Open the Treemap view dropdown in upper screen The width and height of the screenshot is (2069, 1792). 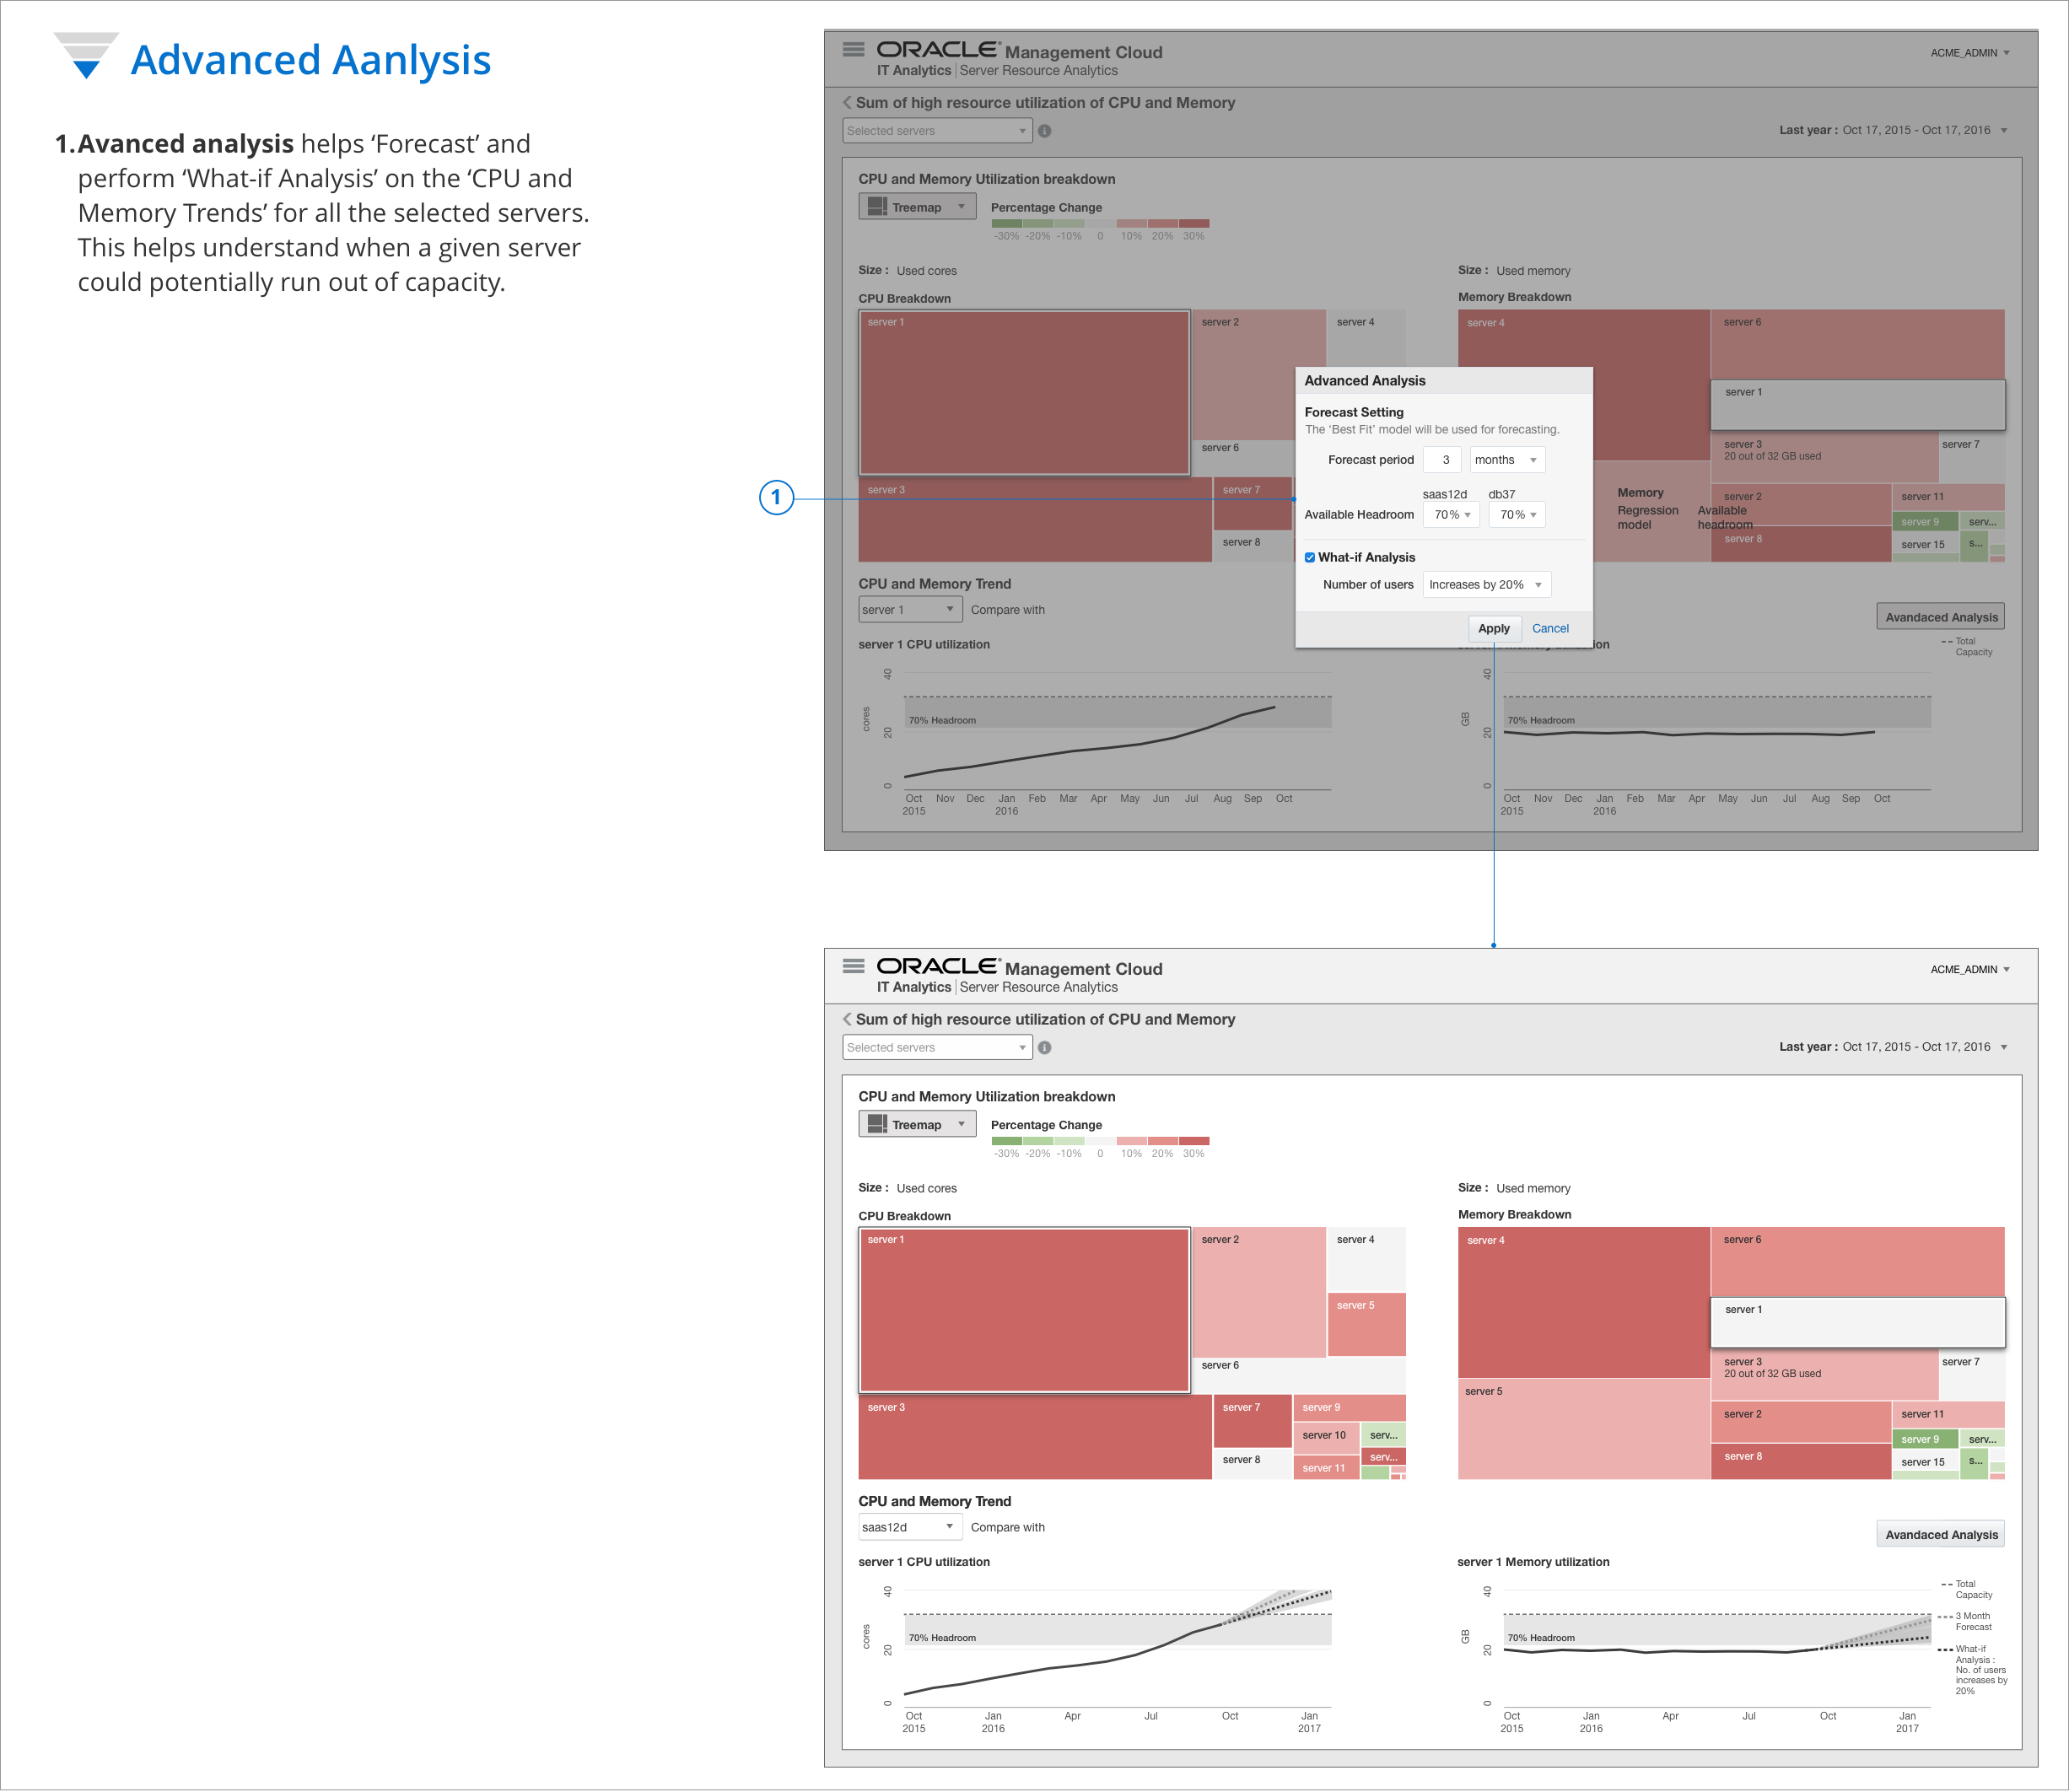pos(917,207)
